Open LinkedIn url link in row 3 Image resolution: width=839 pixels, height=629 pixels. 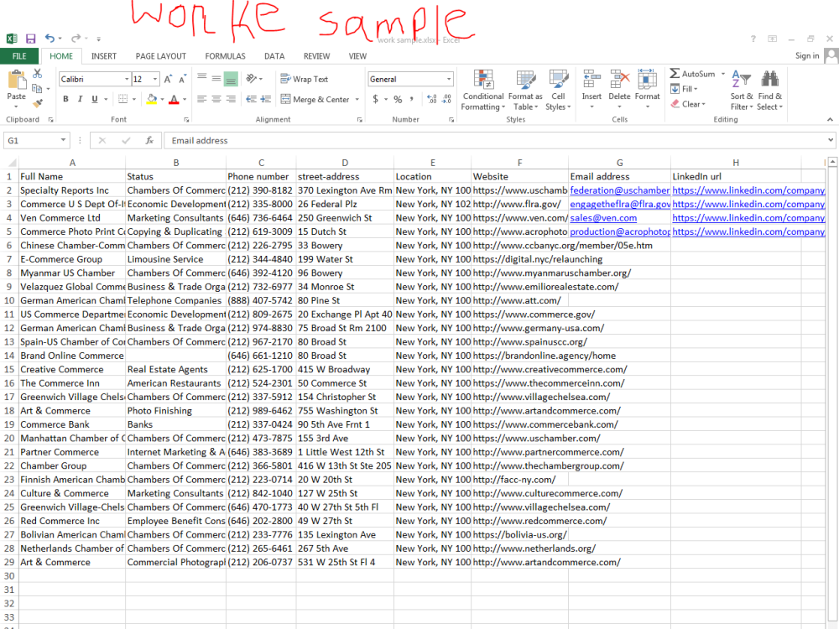(748, 204)
